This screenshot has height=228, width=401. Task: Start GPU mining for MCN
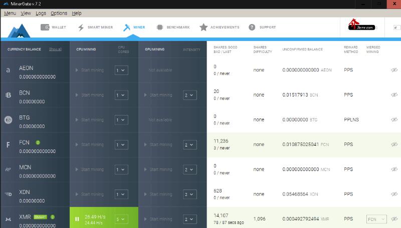click(x=158, y=169)
